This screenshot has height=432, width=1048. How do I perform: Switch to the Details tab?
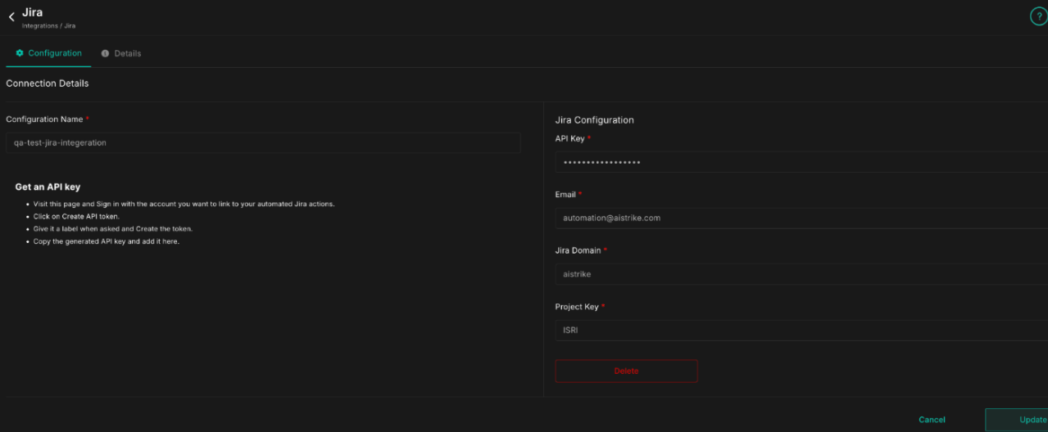coord(121,53)
